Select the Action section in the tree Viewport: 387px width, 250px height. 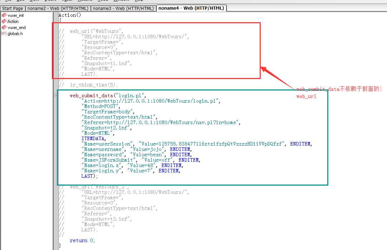point(13,21)
